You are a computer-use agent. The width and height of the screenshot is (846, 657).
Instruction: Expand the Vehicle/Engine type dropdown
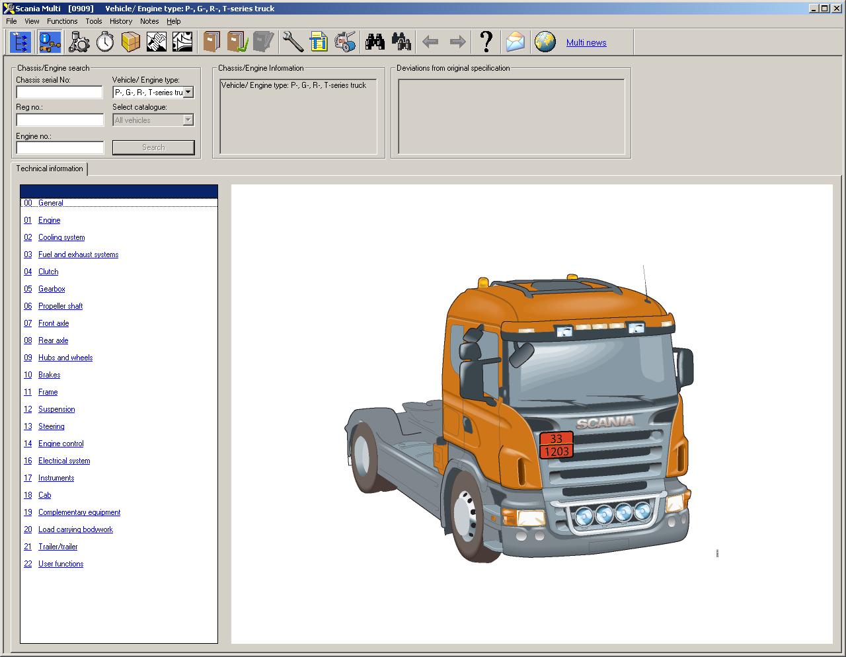coord(188,93)
